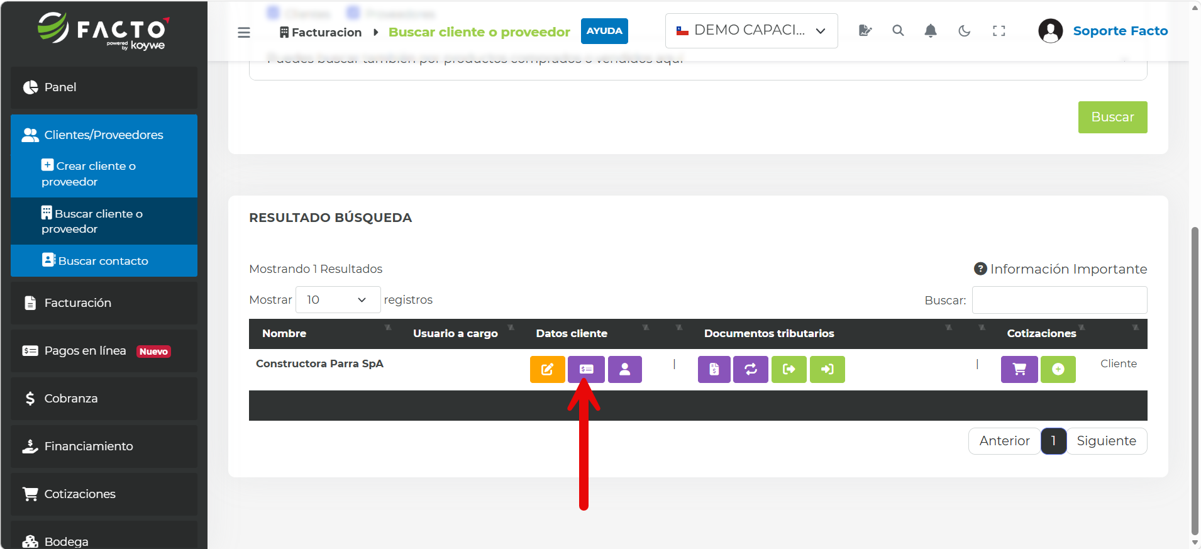Collapse the Clientes/Proveedores menu
Screen dimensions: 1201x549
[x=104, y=135]
